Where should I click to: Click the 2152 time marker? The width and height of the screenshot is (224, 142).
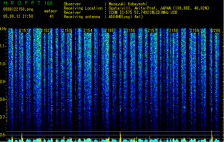point(45,31)
